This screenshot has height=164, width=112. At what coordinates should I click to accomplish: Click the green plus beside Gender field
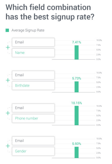coord(8,146)
